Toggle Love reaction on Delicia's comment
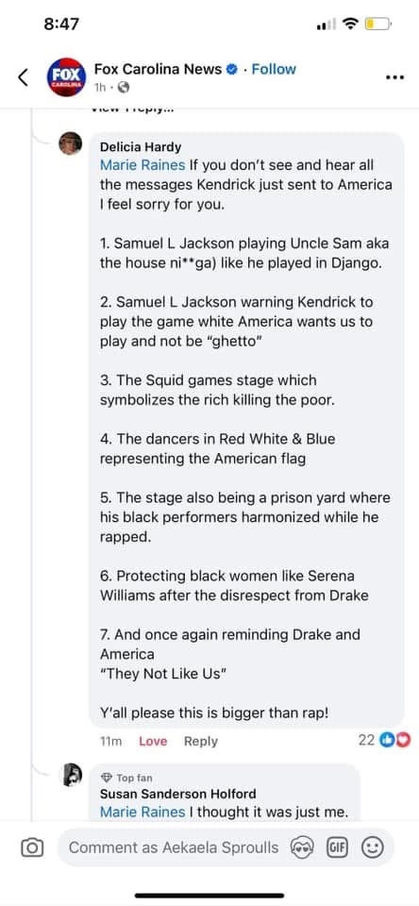The width and height of the screenshot is (419, 906). pos(153,742)
